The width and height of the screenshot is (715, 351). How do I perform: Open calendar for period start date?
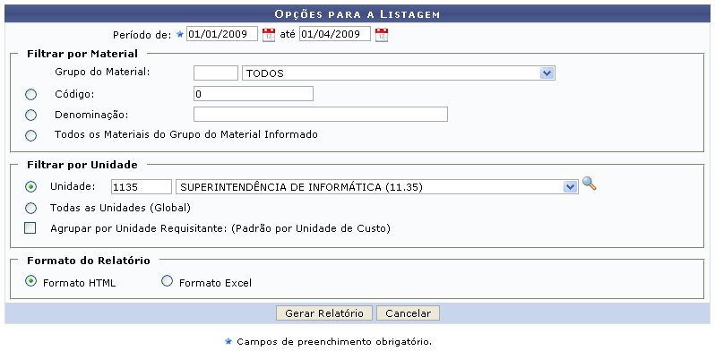coord(269,35)
